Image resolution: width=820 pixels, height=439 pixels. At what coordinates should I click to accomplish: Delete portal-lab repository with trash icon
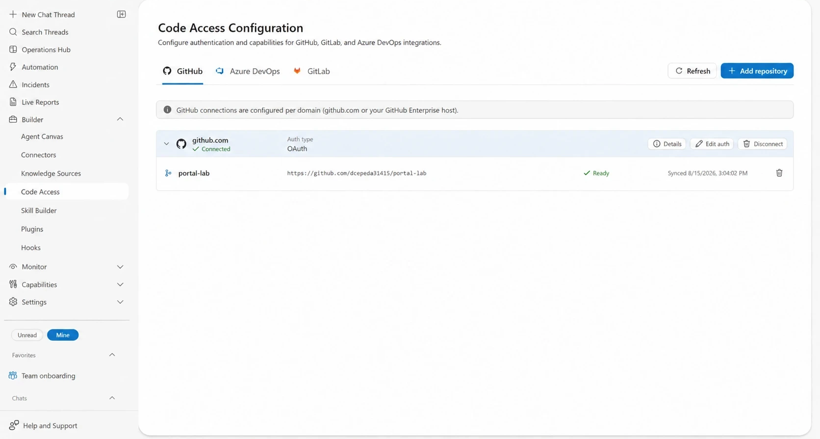[779, 173]
